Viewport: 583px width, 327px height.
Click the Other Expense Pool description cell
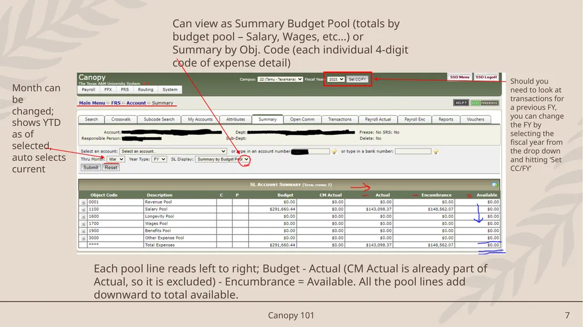tap(180, 238)
